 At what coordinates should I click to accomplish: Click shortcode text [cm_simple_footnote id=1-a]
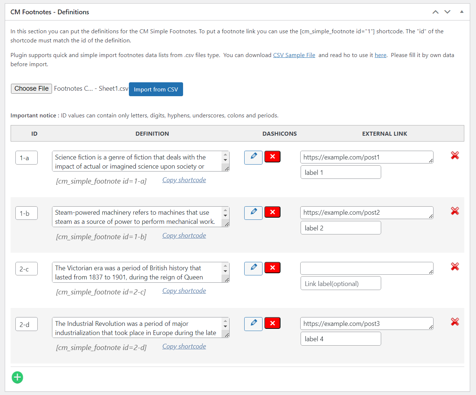point(101,181)
